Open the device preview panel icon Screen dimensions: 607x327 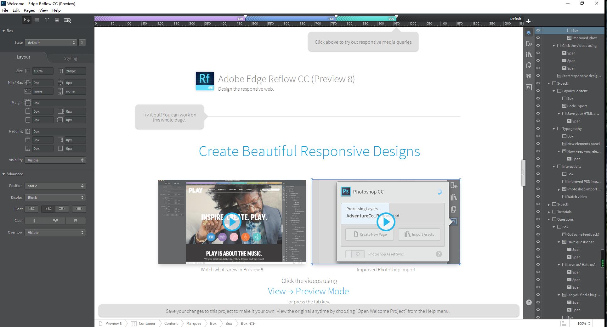click(x=529, y=43)
